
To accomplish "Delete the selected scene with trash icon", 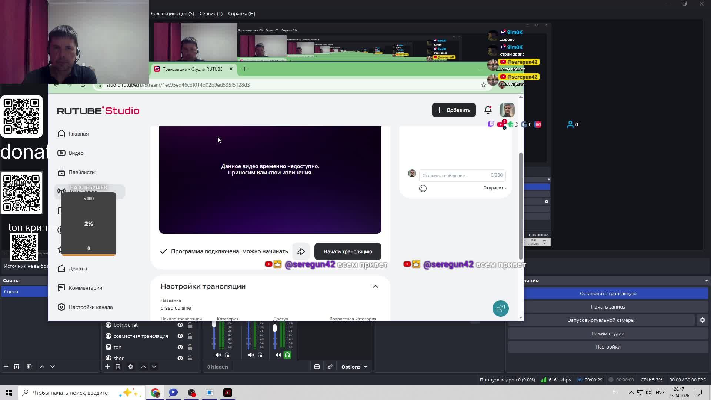I will coord(16,367).
